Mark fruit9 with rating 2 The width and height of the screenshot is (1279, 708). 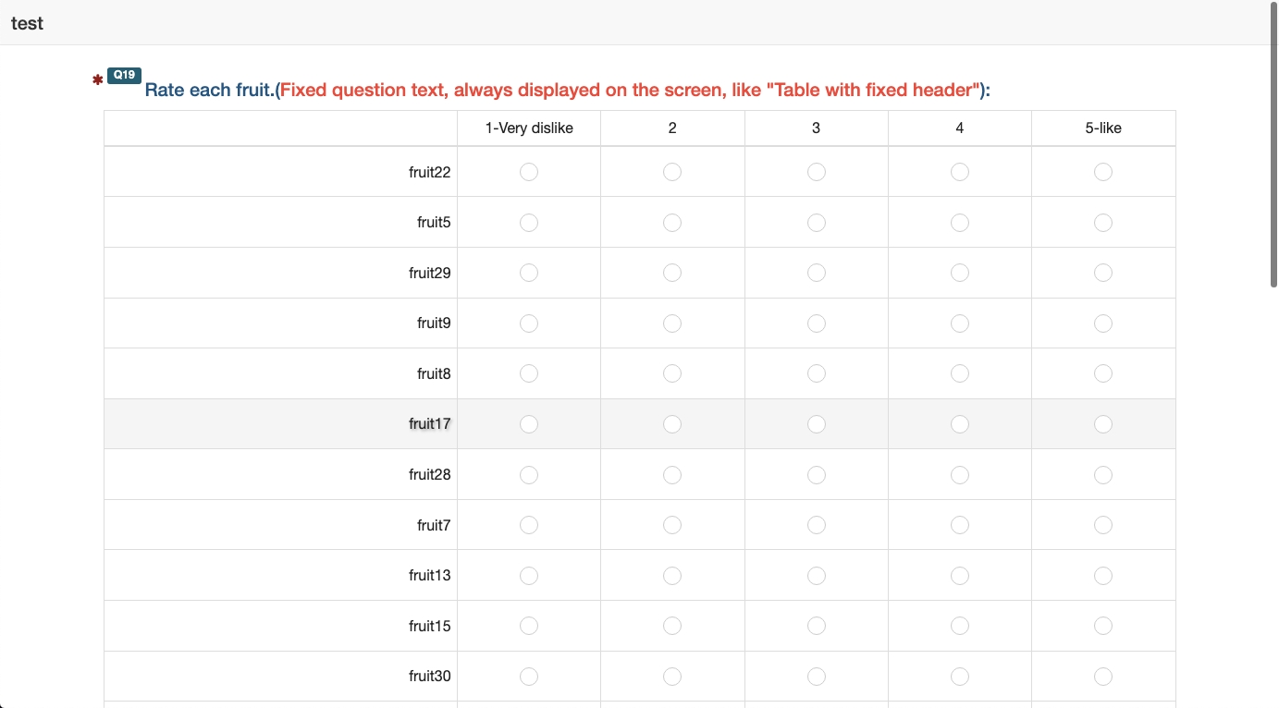click(x=672, y=323)
